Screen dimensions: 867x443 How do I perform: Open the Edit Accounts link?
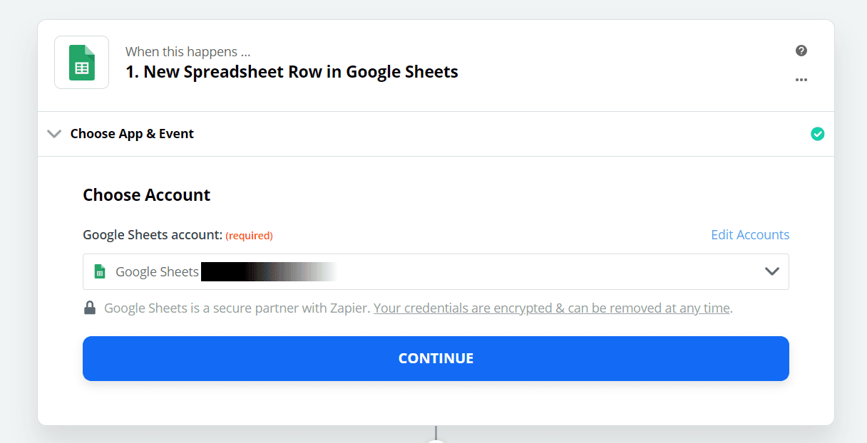coord(750,235)
